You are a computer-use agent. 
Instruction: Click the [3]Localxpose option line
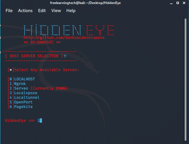point(22,93)
